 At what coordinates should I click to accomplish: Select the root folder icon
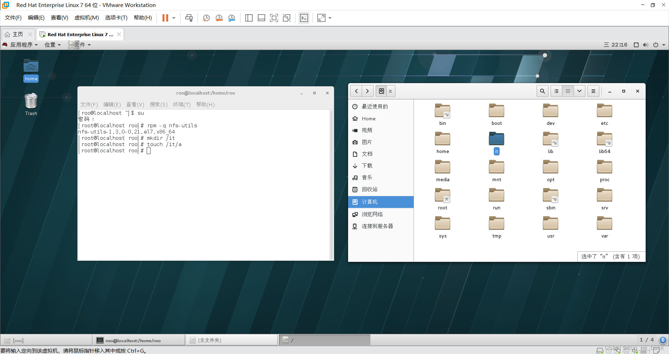(443, 199)
